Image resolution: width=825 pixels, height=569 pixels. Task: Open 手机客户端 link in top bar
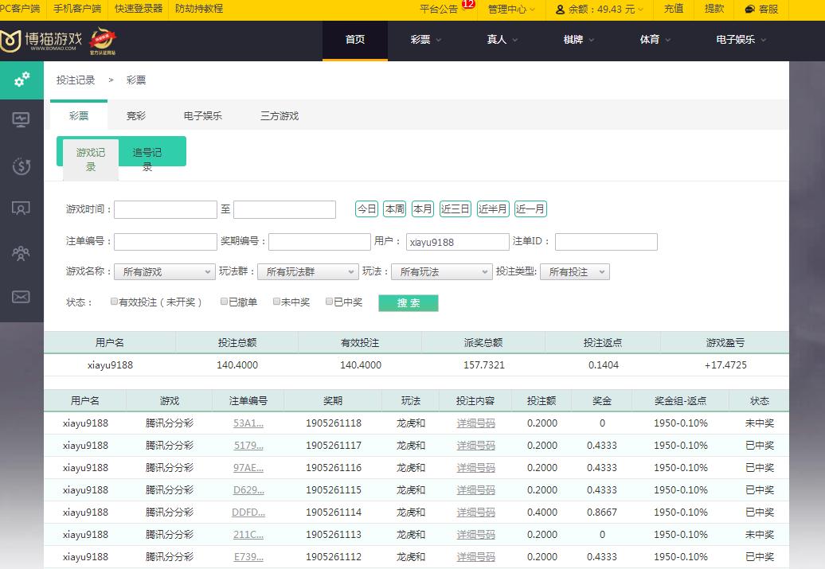pyautogui.click(x=77, y=9)
